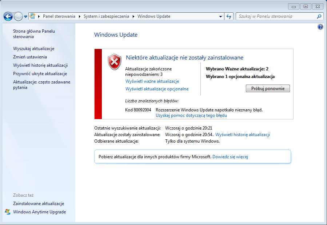
Task: Navigate to Panel sterowania breadcrumb
Action: tap(59, 16)
